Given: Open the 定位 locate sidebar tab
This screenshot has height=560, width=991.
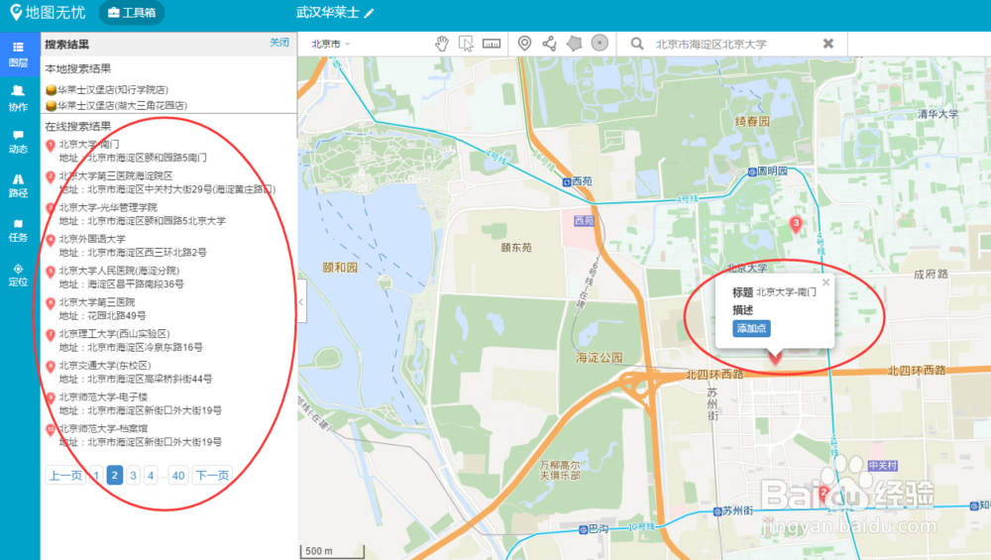Looking at the screenshot, I should click(18, 275).
